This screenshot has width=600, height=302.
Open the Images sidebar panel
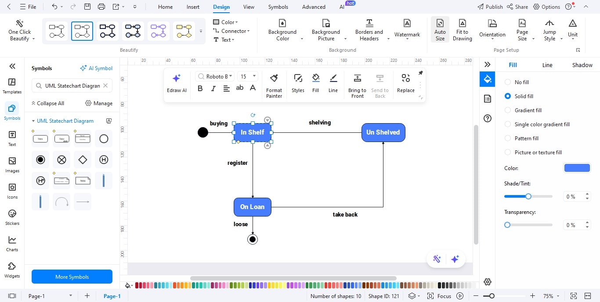12,165
